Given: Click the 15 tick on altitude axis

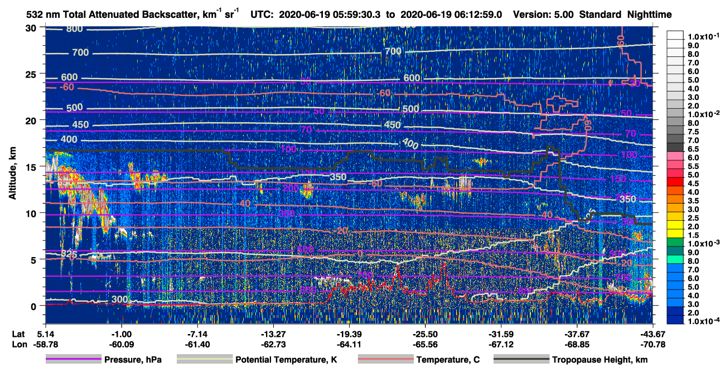Looking at the screenshot, I should 32,167.
